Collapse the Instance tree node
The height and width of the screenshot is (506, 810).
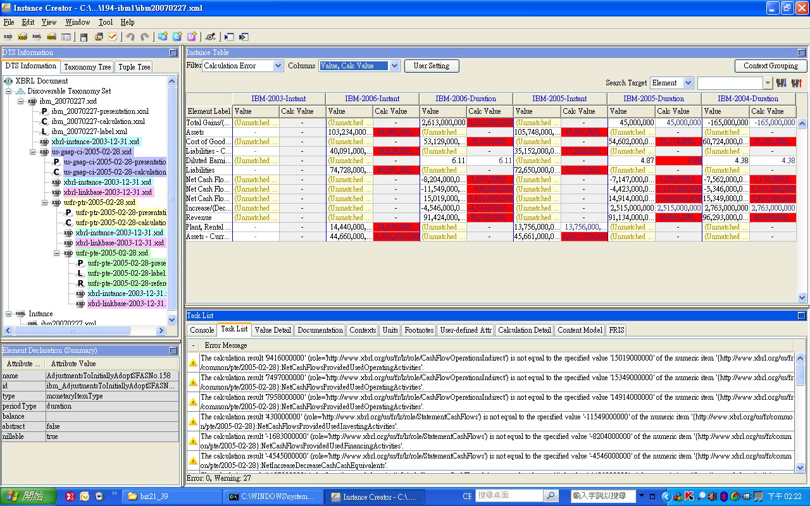pyautogui.click(x=9, y=314)
